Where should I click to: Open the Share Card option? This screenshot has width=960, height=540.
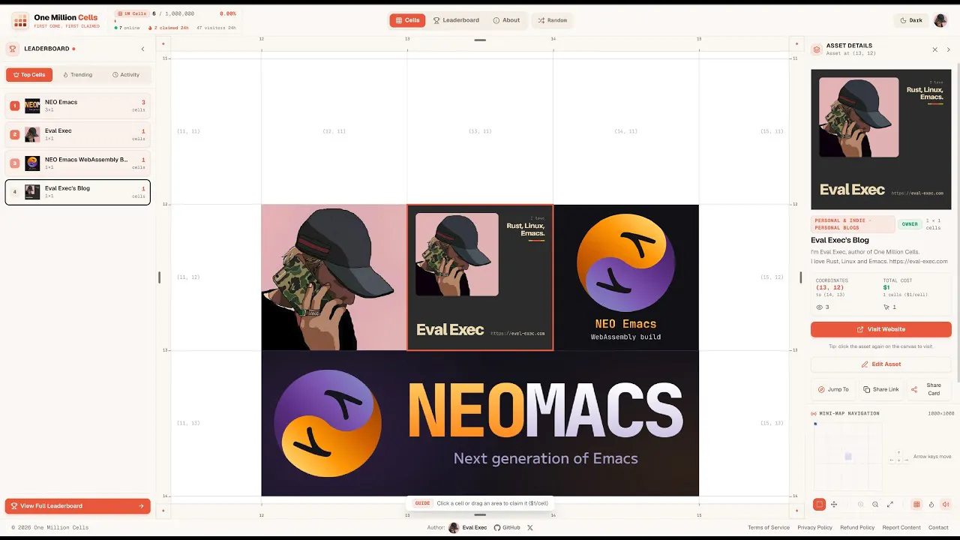click(928, 389)
